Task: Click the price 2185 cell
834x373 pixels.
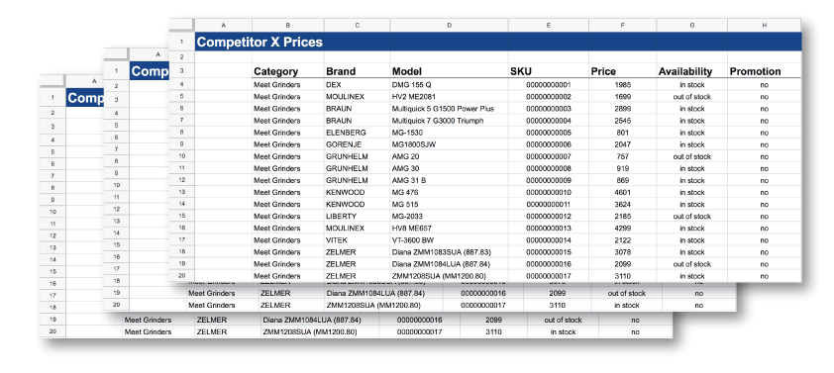Action: (x=622, y=217)
